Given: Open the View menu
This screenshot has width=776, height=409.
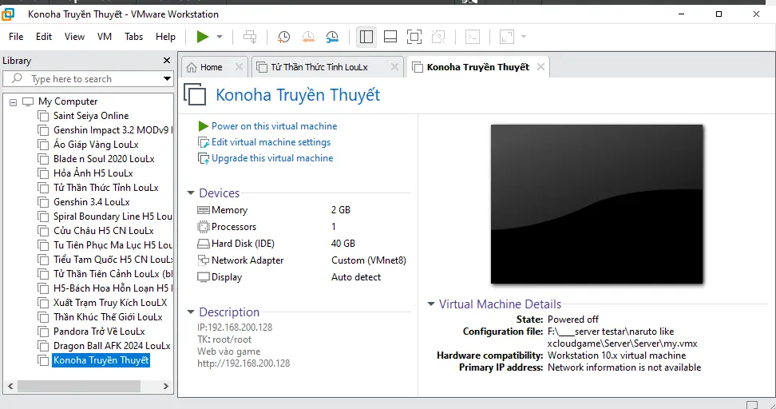Looking at the screenshot, I should pos(74,37).
